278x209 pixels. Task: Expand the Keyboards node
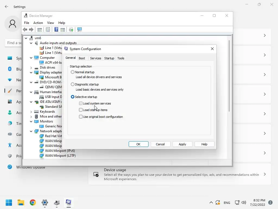pyautogui.click(x=31, y=112)
